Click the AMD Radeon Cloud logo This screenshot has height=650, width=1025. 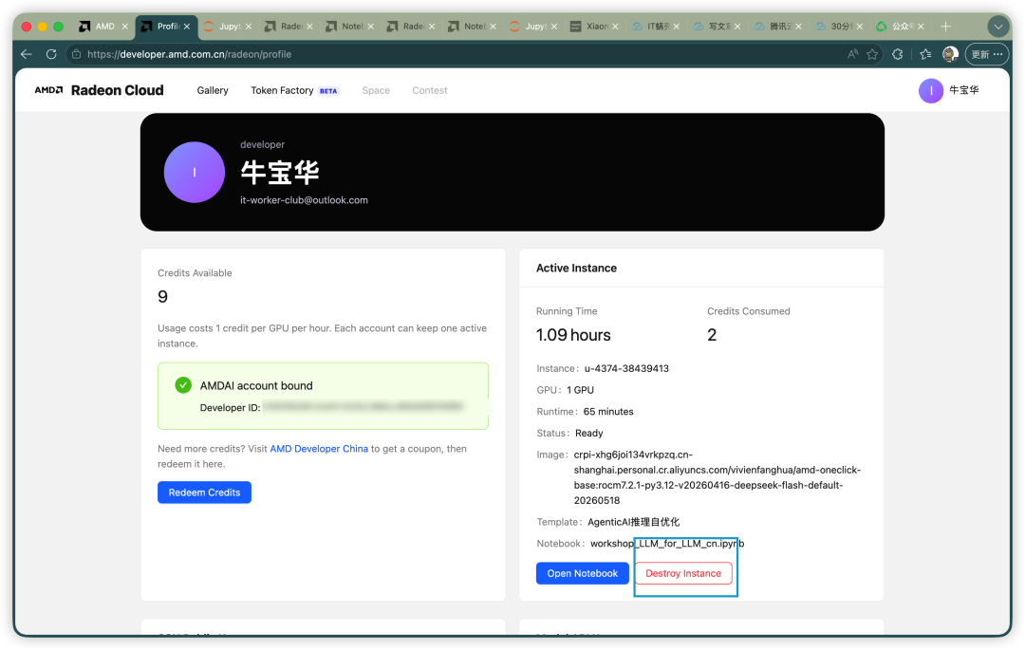(100, 90)
